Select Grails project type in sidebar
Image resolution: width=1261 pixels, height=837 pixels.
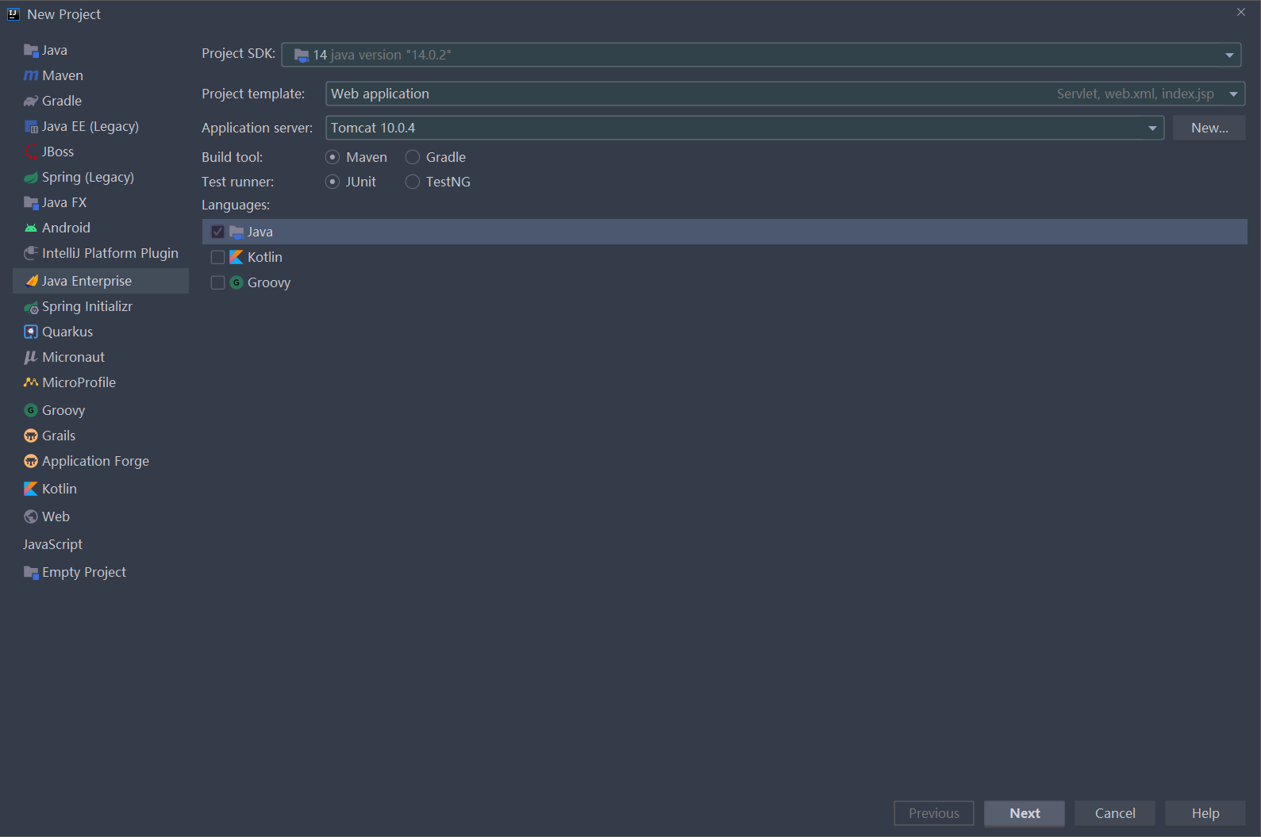(101, 436)
